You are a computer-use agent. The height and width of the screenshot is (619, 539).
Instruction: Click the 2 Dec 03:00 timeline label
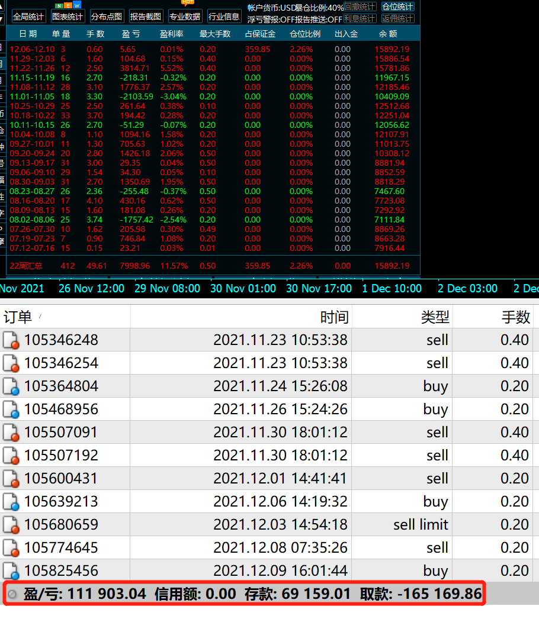[x=467, y=289]
